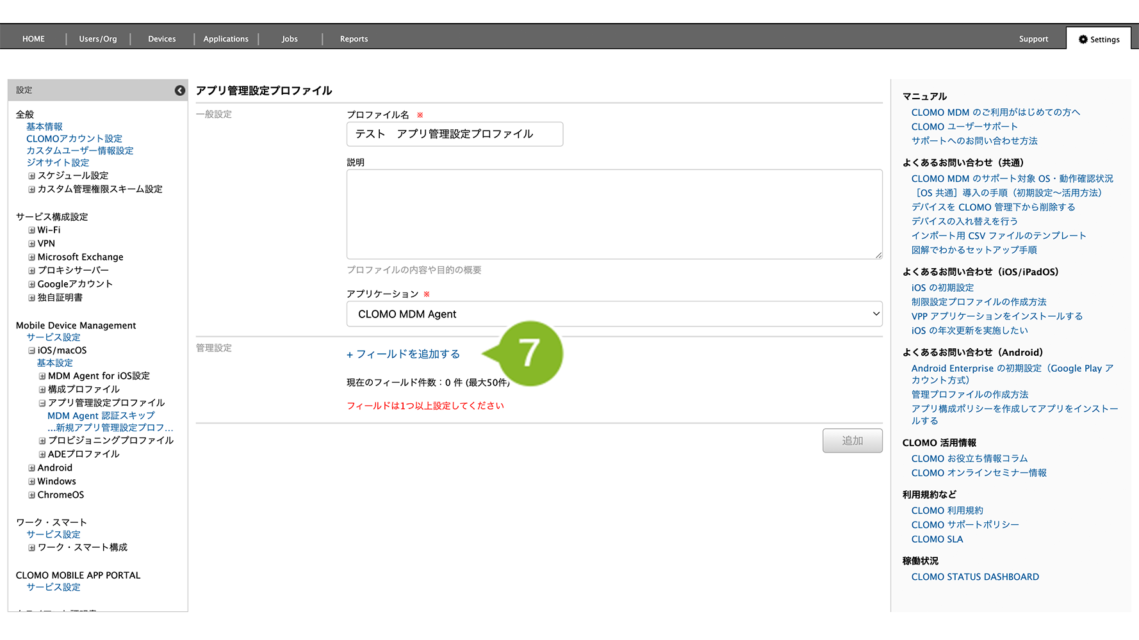Expand ADEプロファイル plus icon

[x=42, y=454]
